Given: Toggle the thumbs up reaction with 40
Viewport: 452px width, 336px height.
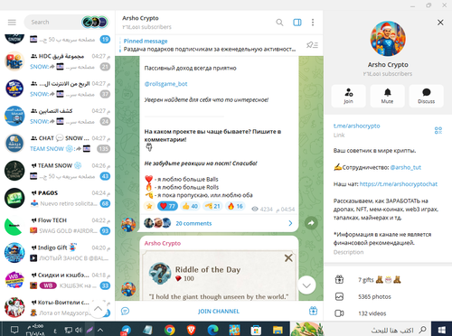Looking at the screenshot, I should pos(190,206).
